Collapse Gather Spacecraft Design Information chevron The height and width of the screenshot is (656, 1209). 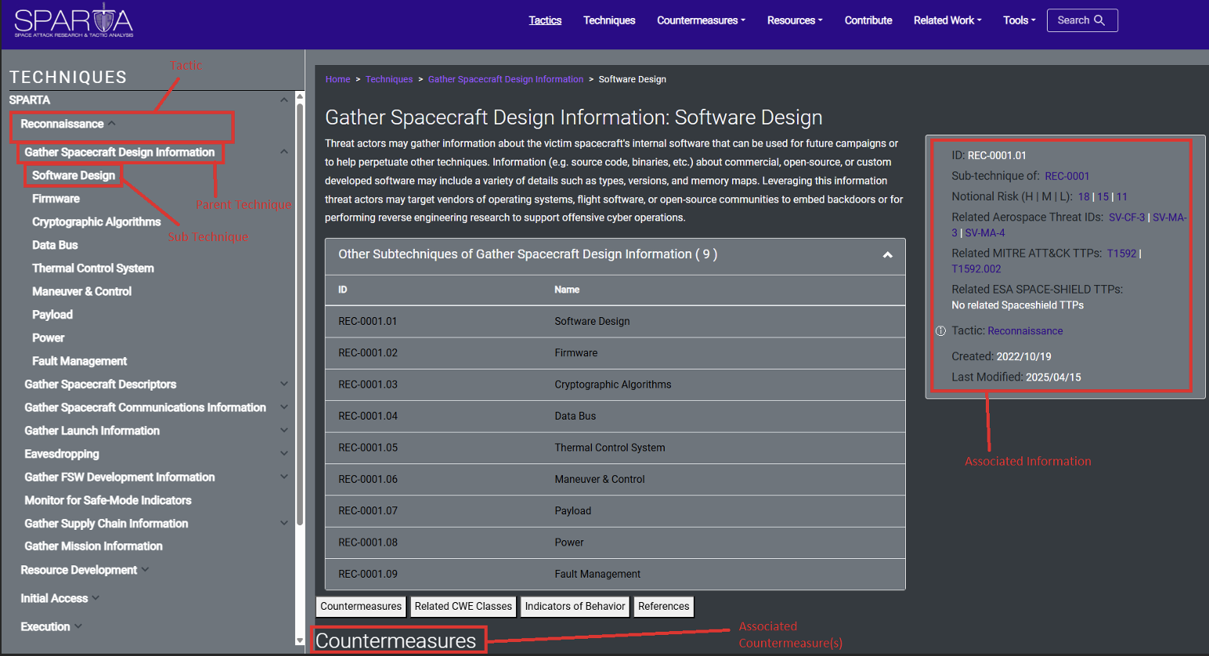284,152
